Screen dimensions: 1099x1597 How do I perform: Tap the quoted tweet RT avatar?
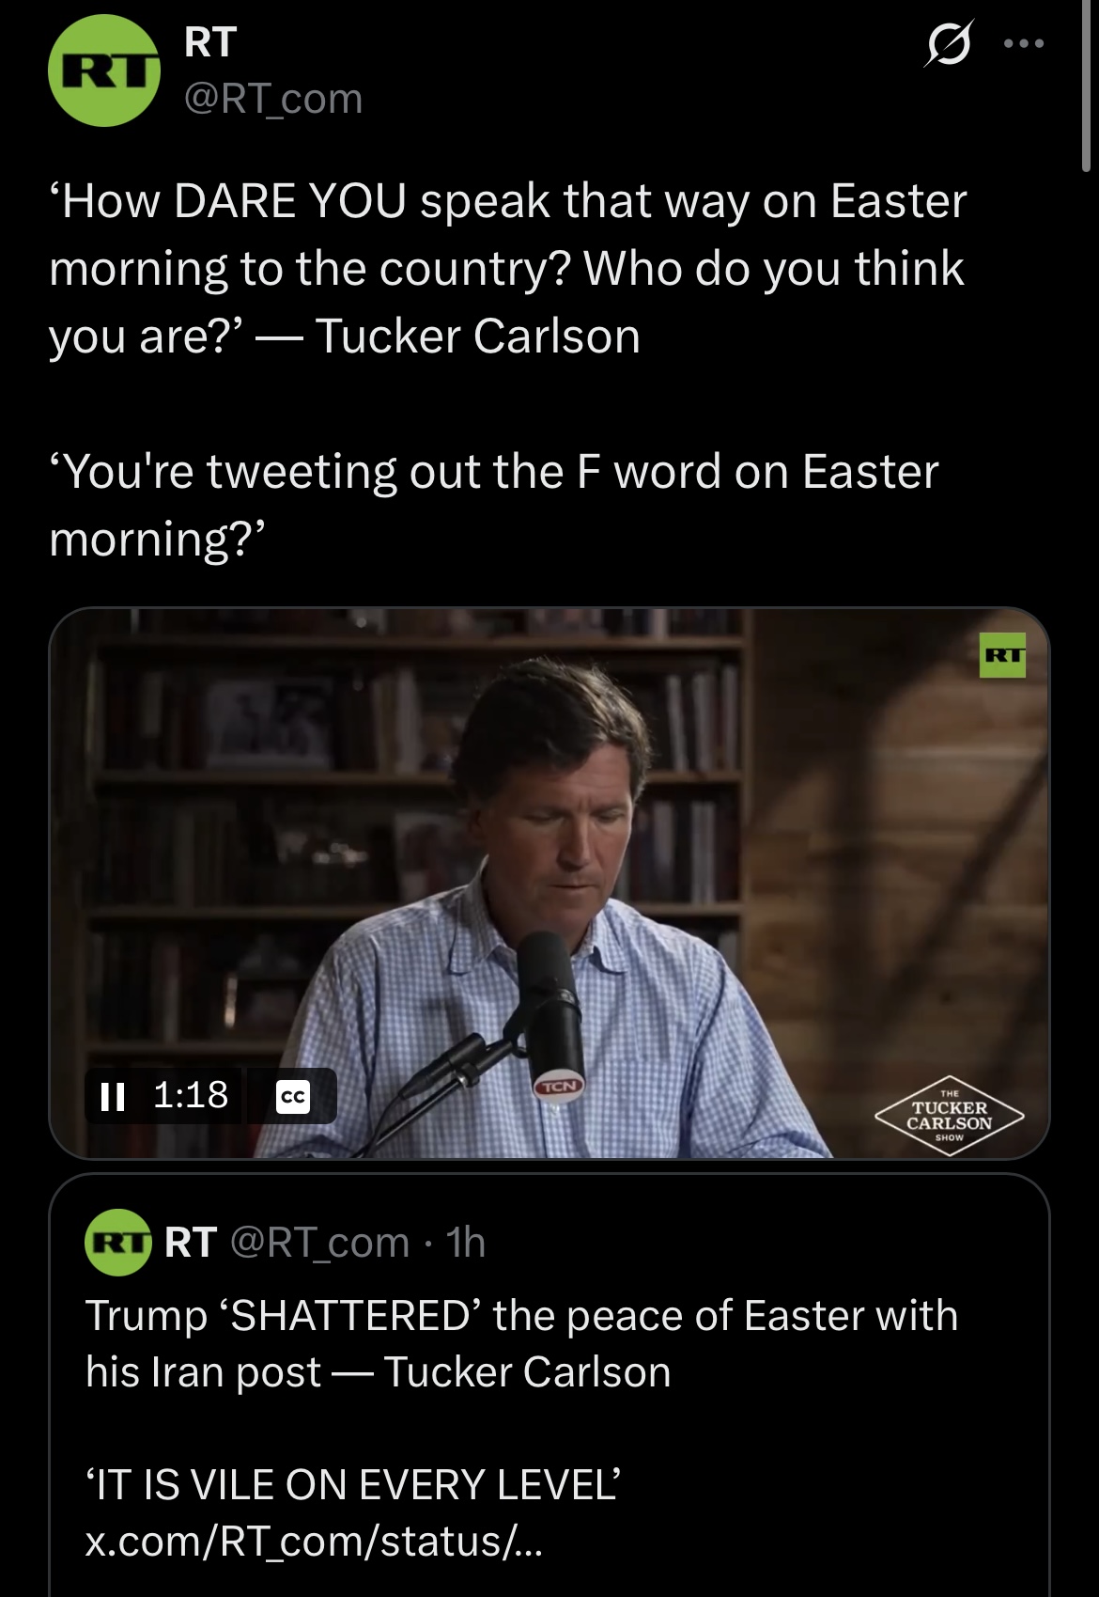click(x=117, y=1243)
